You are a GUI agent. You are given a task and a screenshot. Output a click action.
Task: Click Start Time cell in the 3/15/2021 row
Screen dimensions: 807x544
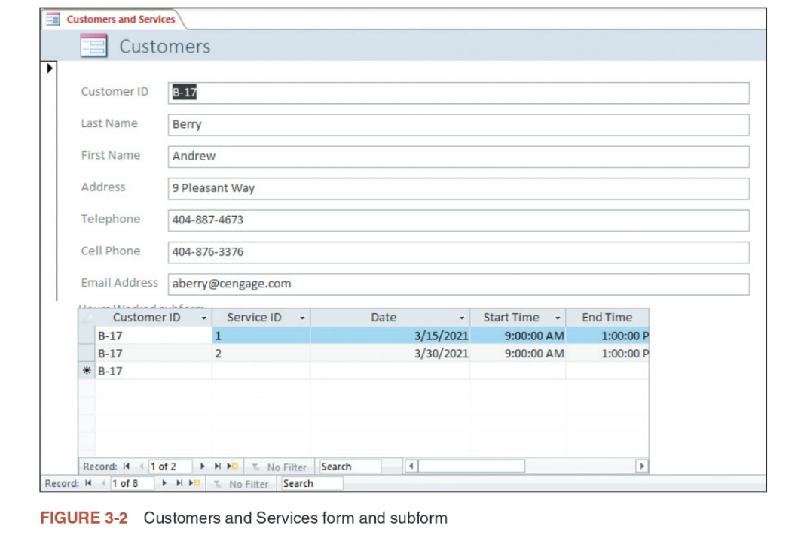pos(518,336)
